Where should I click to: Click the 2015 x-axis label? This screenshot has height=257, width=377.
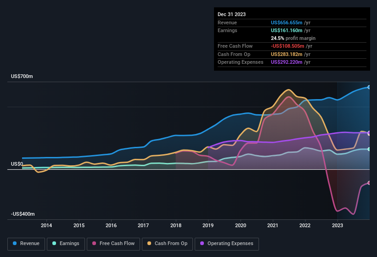pos(79,225)
